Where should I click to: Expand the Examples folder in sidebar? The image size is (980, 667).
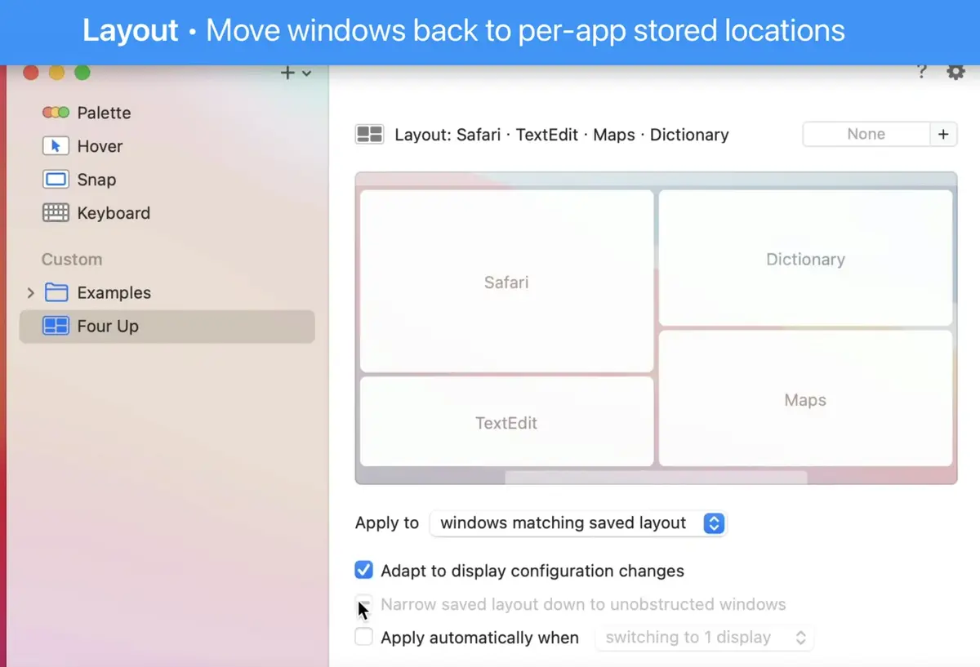coord(30,292)
